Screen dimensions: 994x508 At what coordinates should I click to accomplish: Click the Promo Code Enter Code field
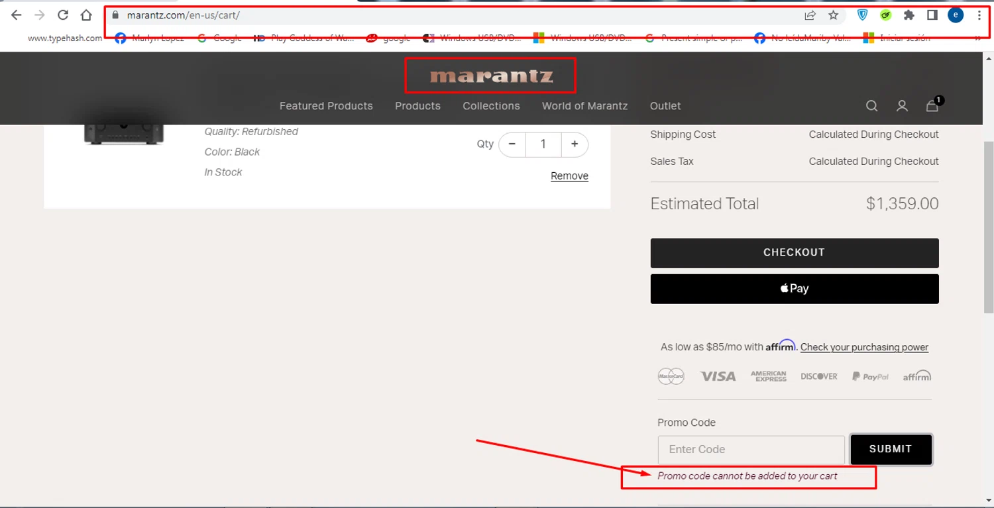(x=751, y=450)
